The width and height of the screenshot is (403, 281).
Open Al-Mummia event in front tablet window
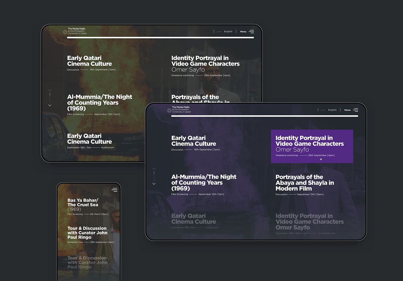pyautogui.click(x=204, y=185)
